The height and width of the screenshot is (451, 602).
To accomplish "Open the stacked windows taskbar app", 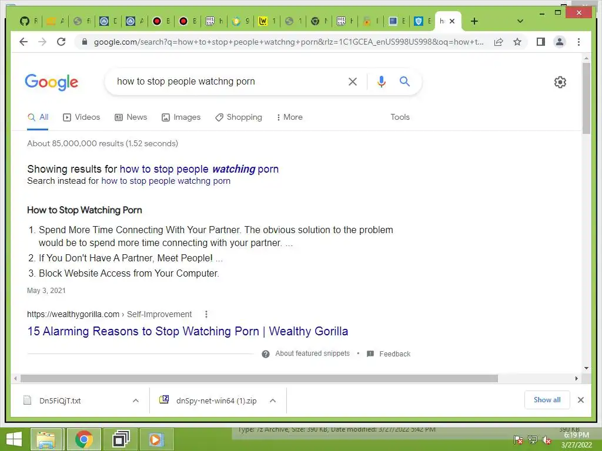I will [120, 439].
